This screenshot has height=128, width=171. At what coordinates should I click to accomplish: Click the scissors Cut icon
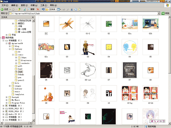(72, 9)
